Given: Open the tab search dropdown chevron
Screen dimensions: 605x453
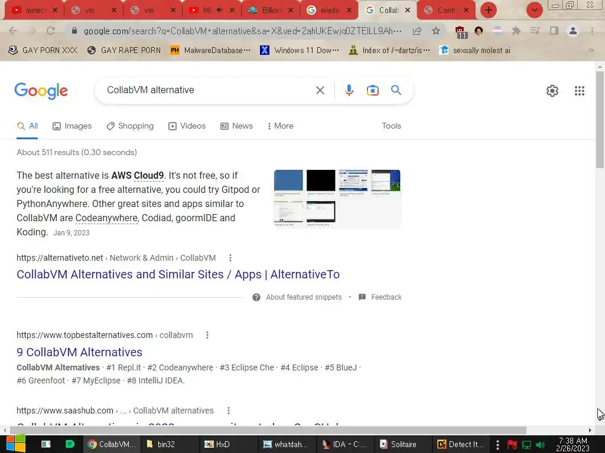Looking at the screenshot, I should (x=534, y=10).
